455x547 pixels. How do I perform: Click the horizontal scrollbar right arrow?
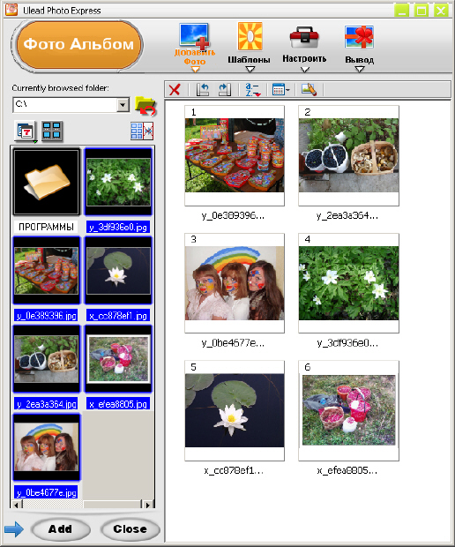pyautogui.click(x=148, y=505)
